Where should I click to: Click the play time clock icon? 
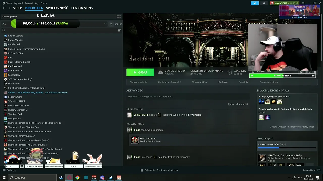point(230,72)
